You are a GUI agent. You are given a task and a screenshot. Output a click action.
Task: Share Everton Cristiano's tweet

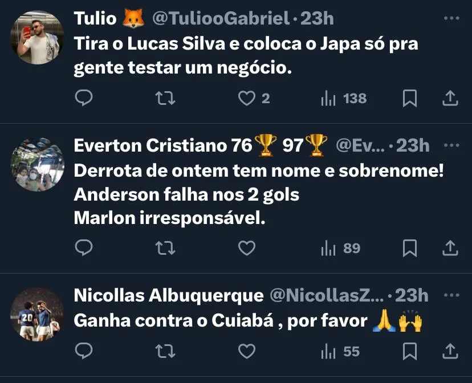pos(450,248)
